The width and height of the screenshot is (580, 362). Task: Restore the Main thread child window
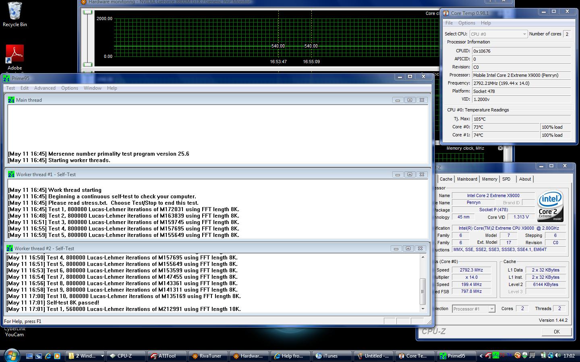pos(410,100)
